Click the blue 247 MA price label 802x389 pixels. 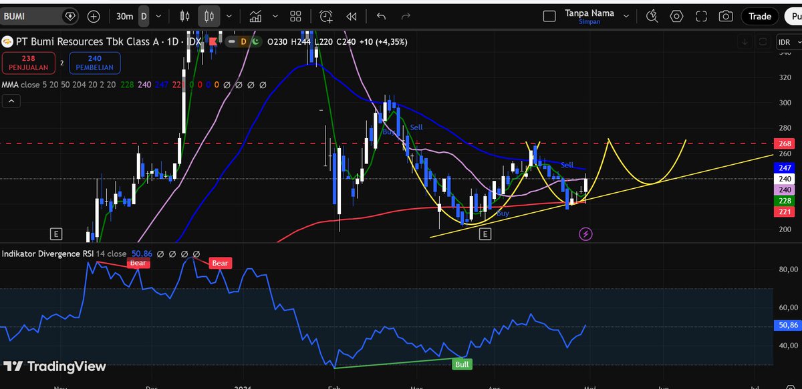785,167
